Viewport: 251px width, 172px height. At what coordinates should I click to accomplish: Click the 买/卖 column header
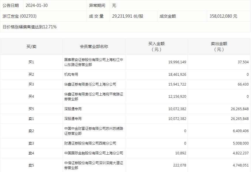click(31, 47)
